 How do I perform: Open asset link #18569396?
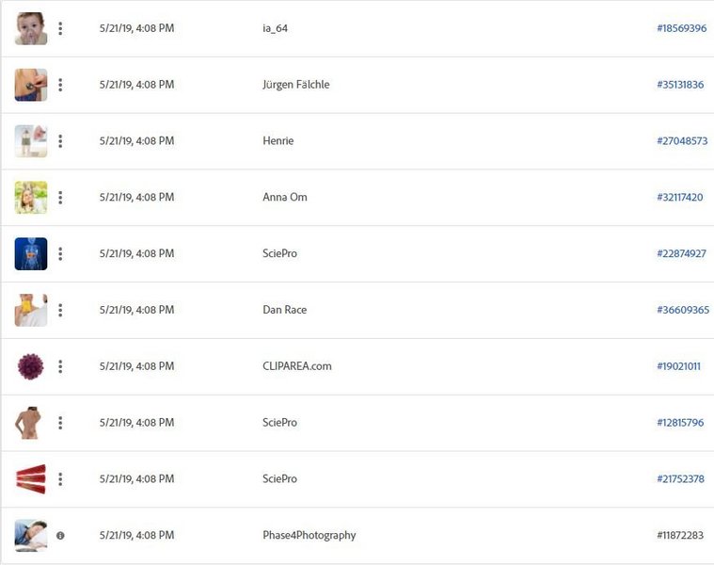point(682,28)
